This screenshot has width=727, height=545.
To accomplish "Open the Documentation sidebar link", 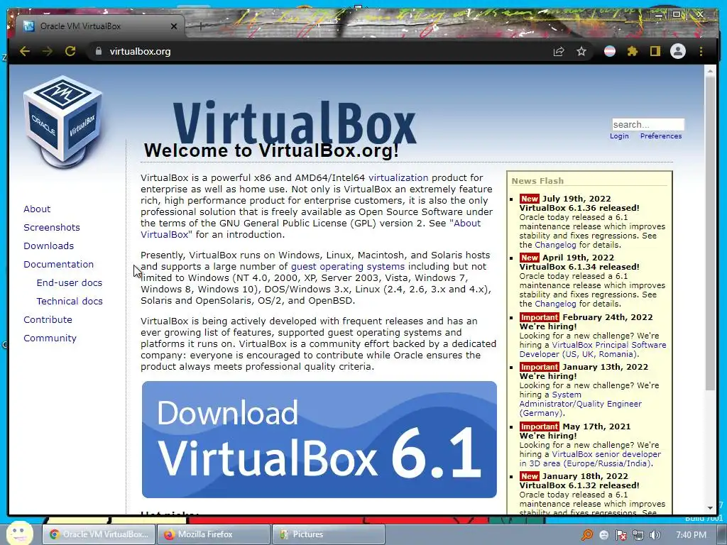I will [58, 264].
